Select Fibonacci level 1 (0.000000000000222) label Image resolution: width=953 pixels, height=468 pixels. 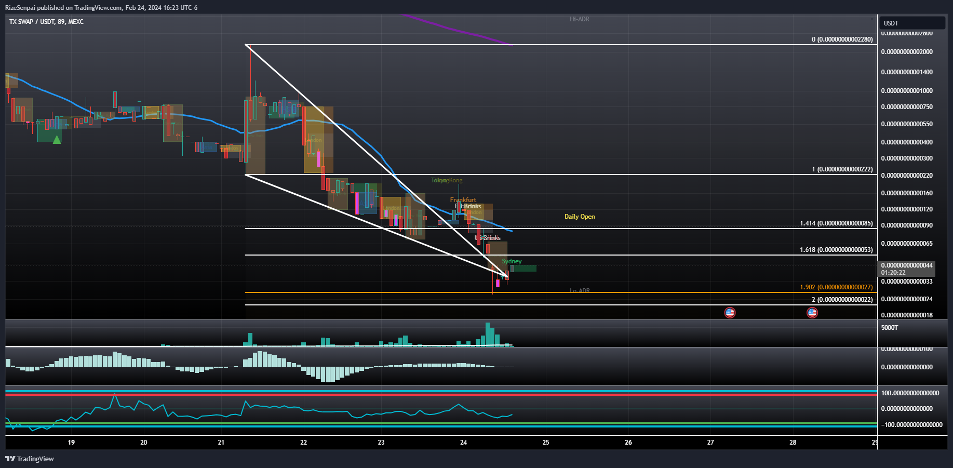[x=842, y=169]
